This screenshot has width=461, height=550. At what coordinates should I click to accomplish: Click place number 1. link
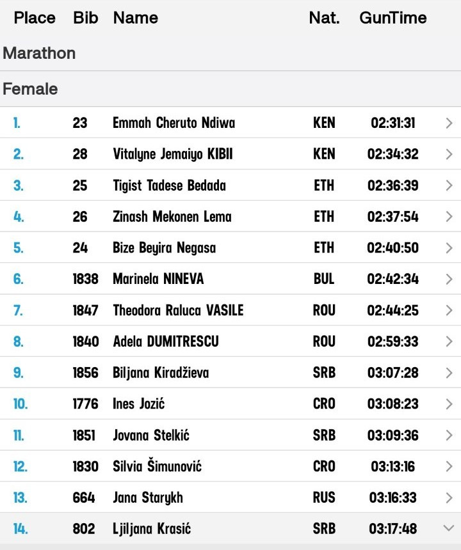point(17,123)
